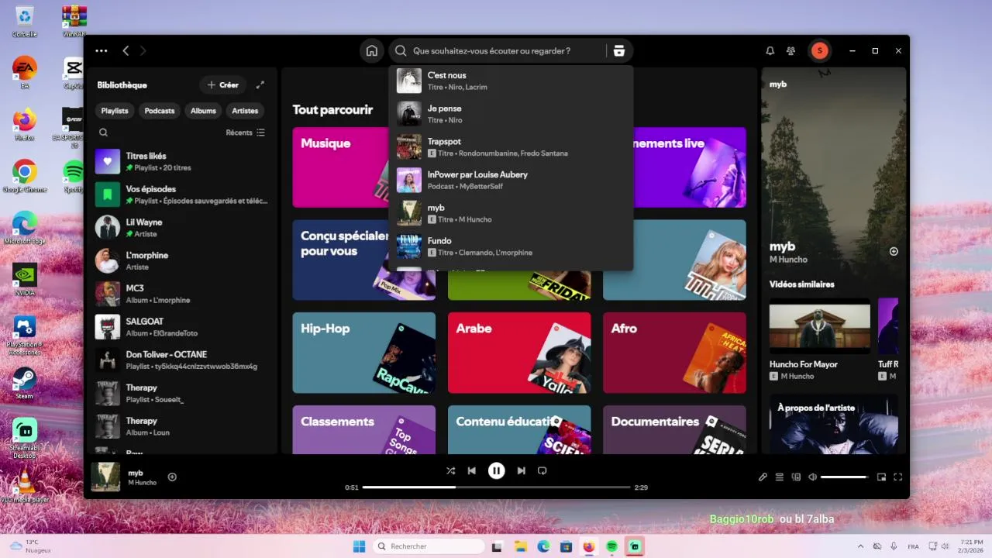Toggle shuffle playback

pos(450,470)
